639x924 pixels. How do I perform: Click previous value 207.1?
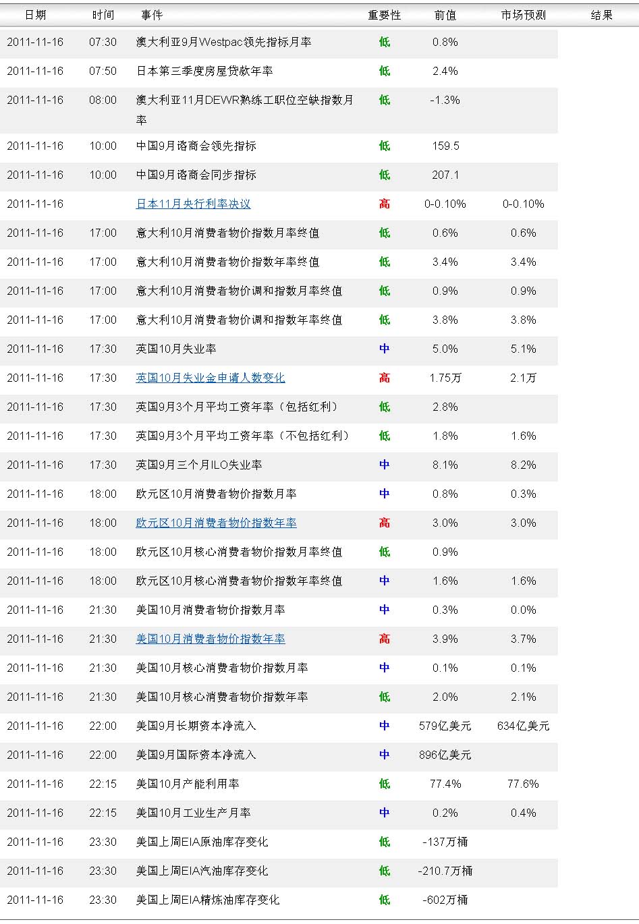445,175
